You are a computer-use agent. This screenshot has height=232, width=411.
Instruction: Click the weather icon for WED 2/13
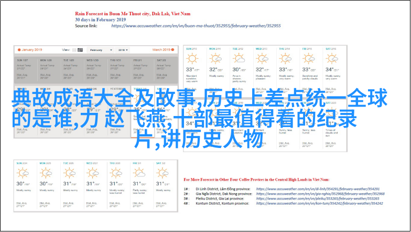pyautogui.click(x=262, y=59)
